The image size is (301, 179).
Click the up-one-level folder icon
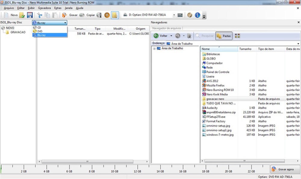(189, 36)
